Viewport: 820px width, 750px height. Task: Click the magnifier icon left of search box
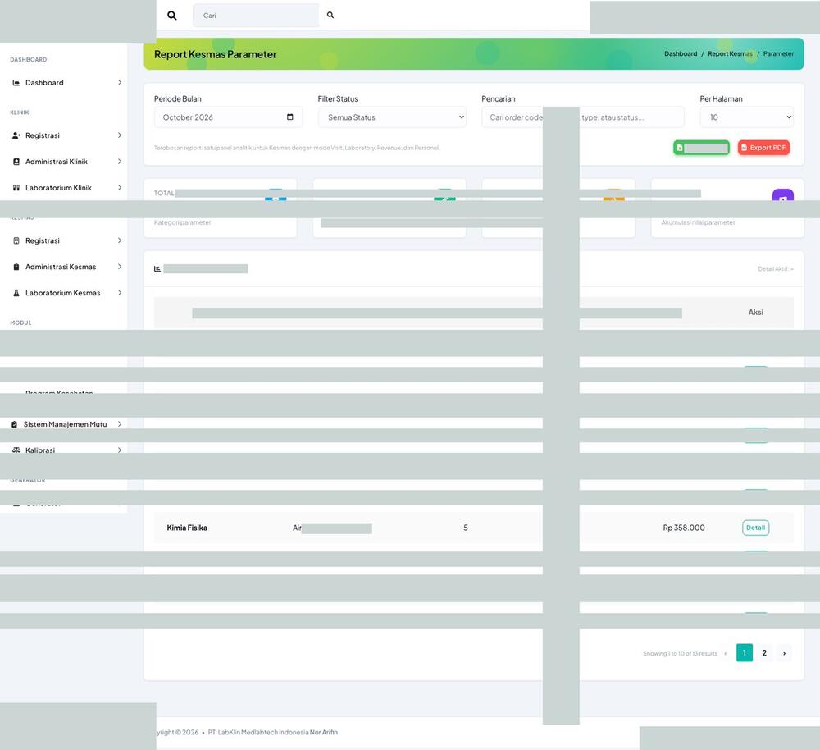coord(171,16)
